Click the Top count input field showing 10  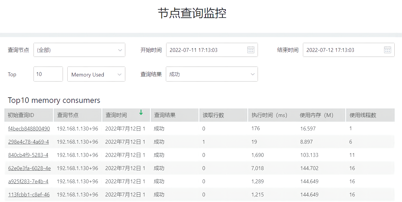click(x=48, y=74)
